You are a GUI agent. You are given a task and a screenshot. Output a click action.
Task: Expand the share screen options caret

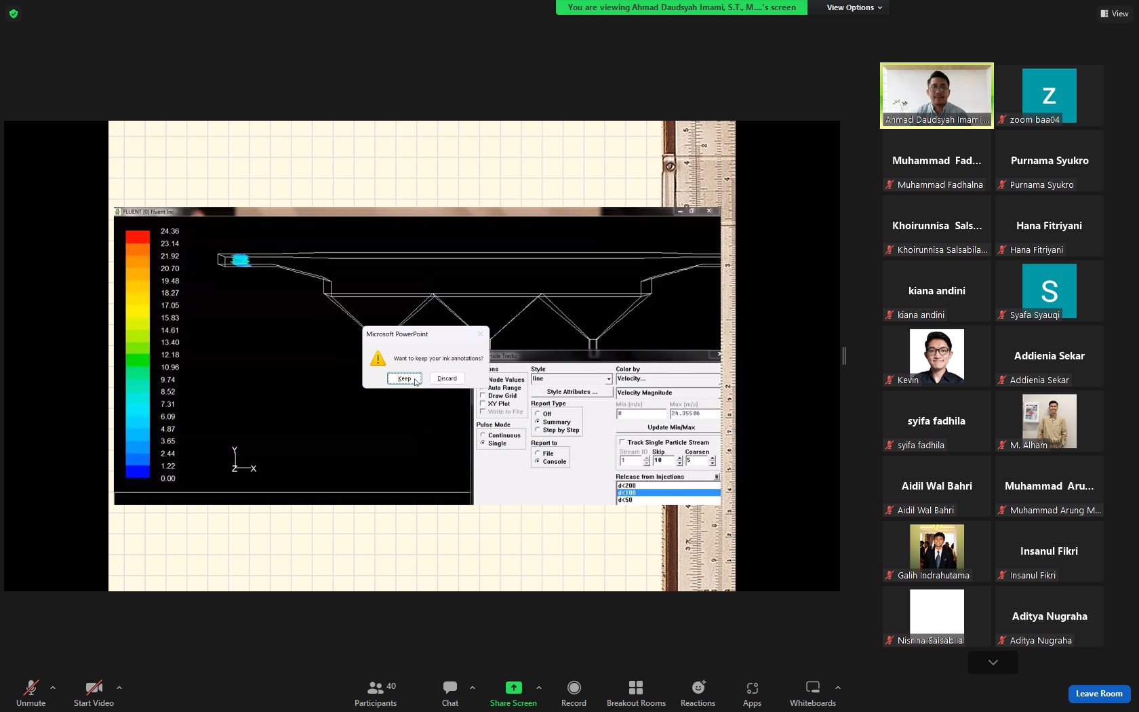coord(539,688)
